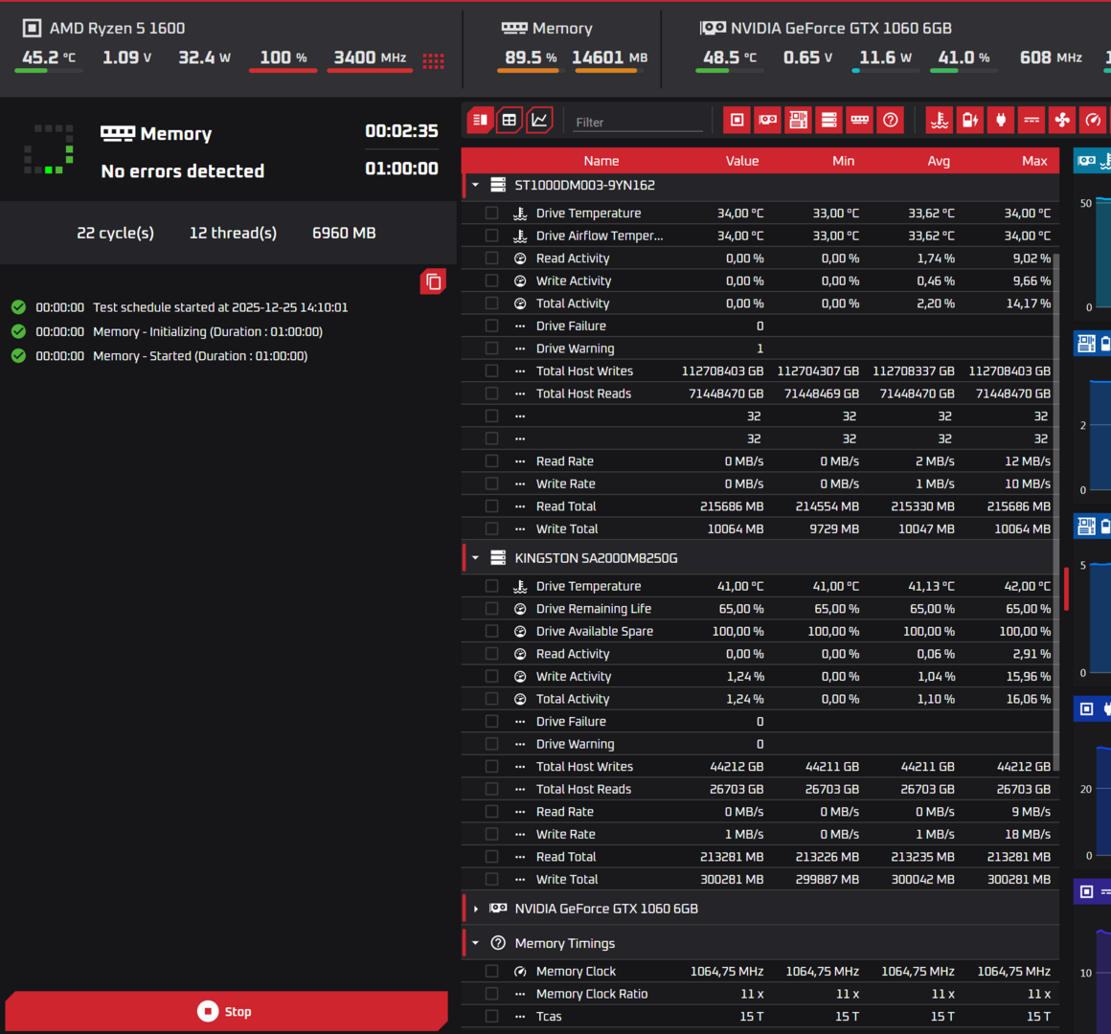Tick the Memory Clock Ratio checkbox
This screenshot has height=1034, width=1111.
pyautogui.click(x=491, y=994)
